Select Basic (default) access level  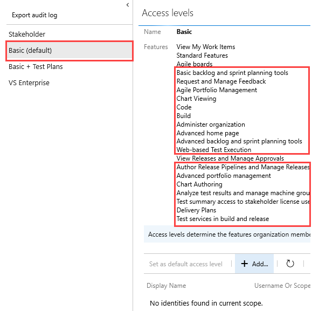pos(70,51)
